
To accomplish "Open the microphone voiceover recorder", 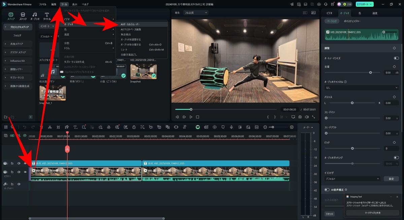I will tap(232, 127).
